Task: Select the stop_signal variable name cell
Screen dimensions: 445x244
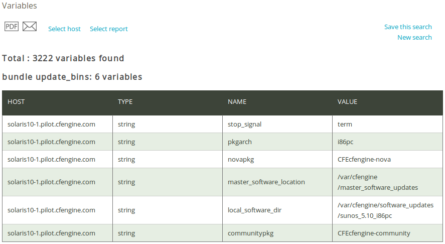Action: (x=277, y=124)
